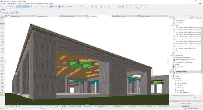
Task: Collapse the Fogli di lavoro folder
Action: pyautogui.click(x=172, y=55)
